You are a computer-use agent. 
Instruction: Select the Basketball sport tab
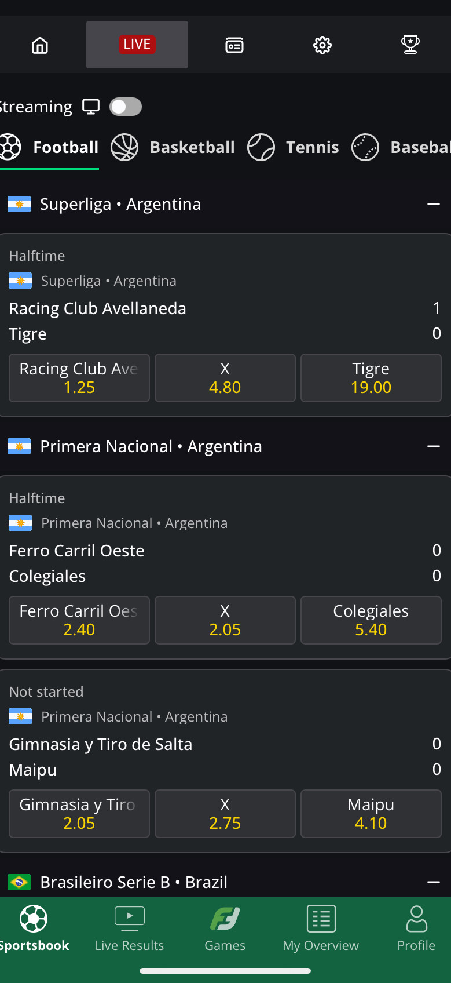[x=173, y=147]
